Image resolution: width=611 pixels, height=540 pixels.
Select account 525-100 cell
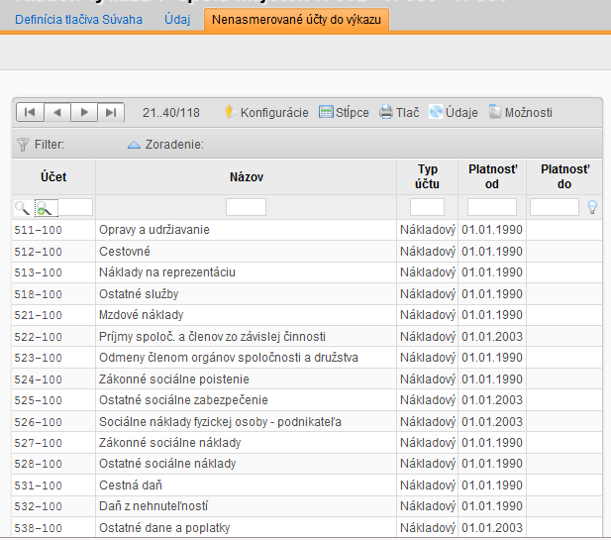click(x=53, y=400)
